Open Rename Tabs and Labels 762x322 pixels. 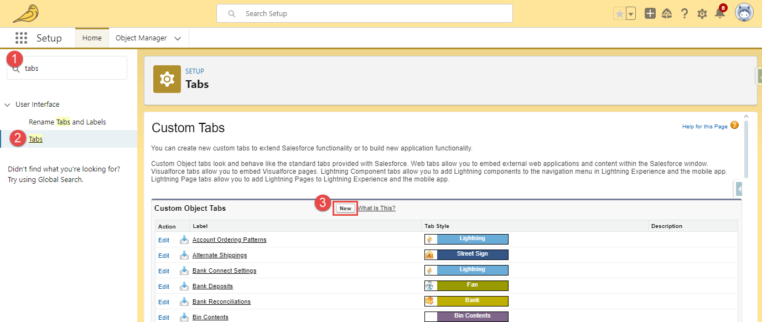point(68,122)
